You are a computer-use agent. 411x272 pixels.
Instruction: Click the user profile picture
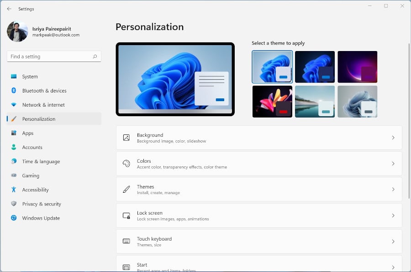[17, 31]
